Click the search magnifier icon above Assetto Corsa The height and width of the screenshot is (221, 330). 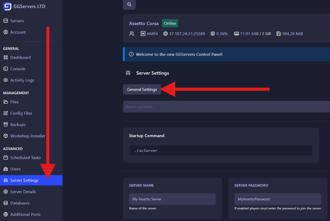129,5
